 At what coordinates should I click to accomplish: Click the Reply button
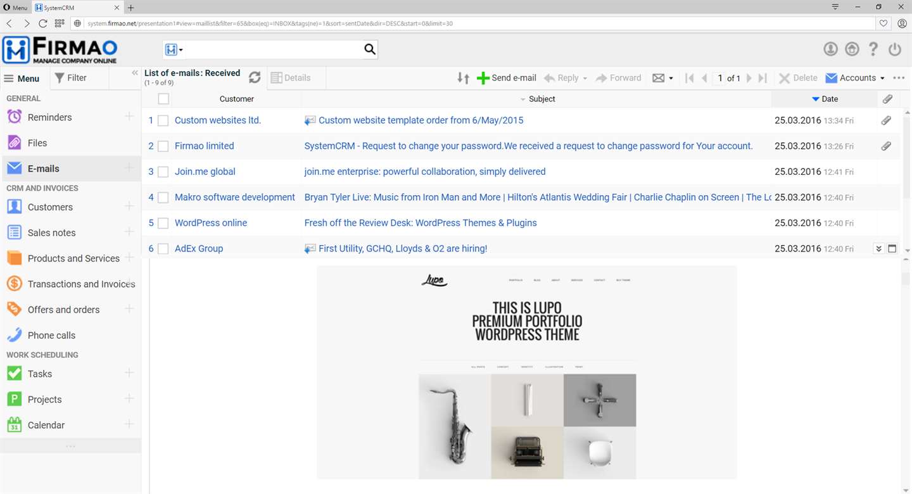pyautogui.click(x=561, y=78)
